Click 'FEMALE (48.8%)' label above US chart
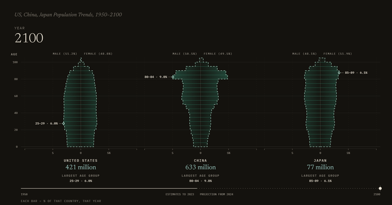 [x=98, y=54]
